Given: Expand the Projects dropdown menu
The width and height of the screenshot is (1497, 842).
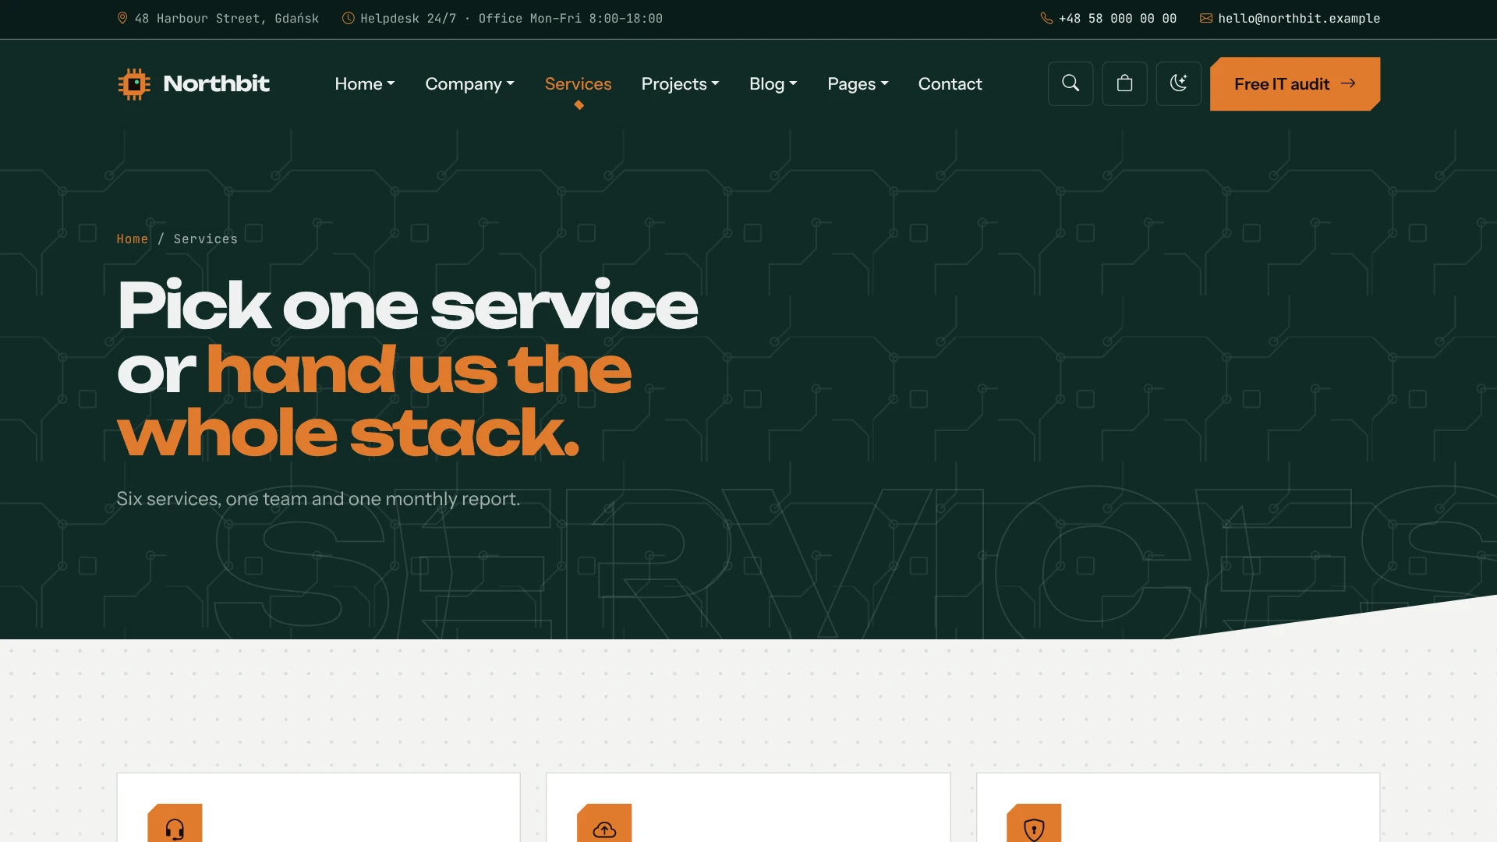Looking at the screenshot, I should [x=680, y=83].
